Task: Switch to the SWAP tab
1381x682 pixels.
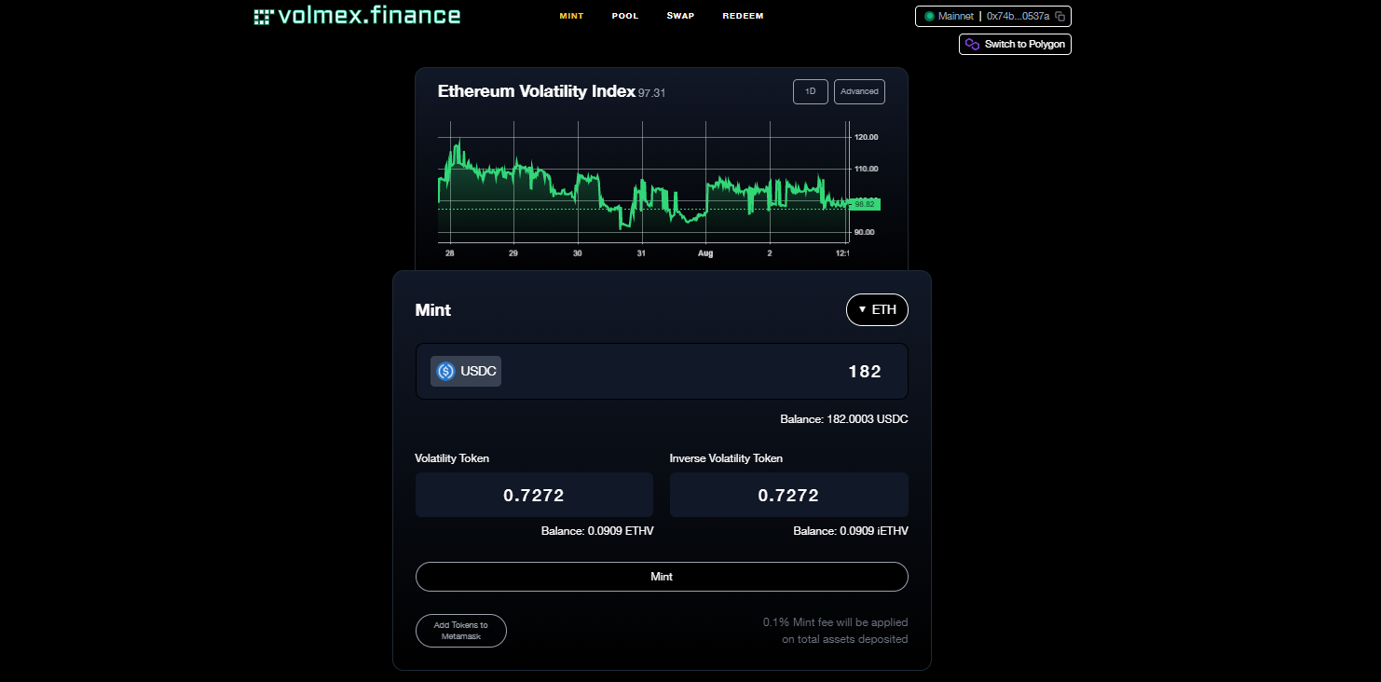Action: tap(680, 16)
